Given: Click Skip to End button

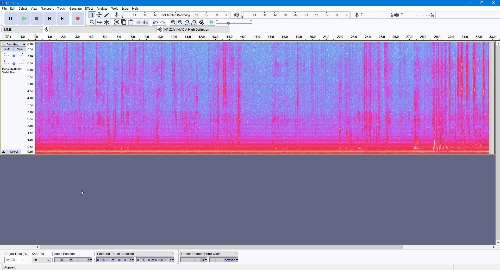Looking at the screenshot, I should click(63, 18).
